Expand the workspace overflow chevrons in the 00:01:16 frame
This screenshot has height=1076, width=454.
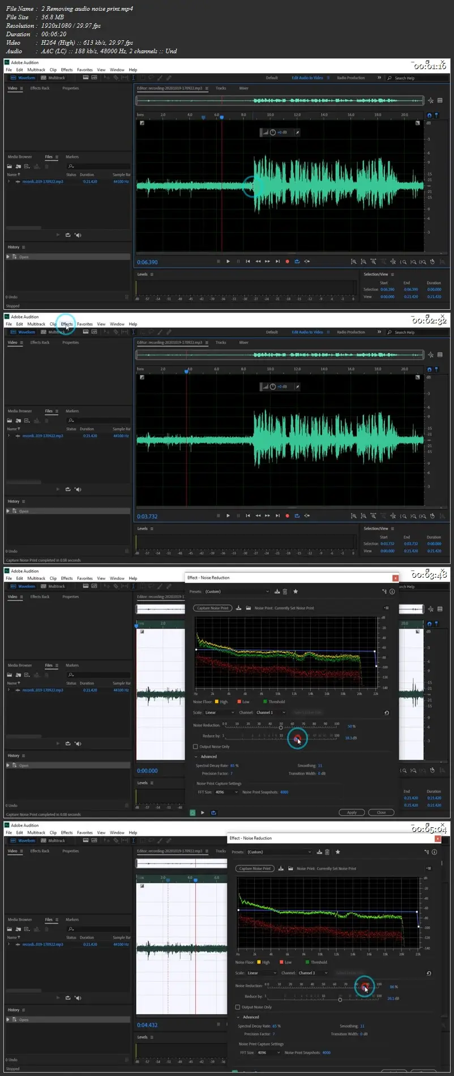(379, 78)
